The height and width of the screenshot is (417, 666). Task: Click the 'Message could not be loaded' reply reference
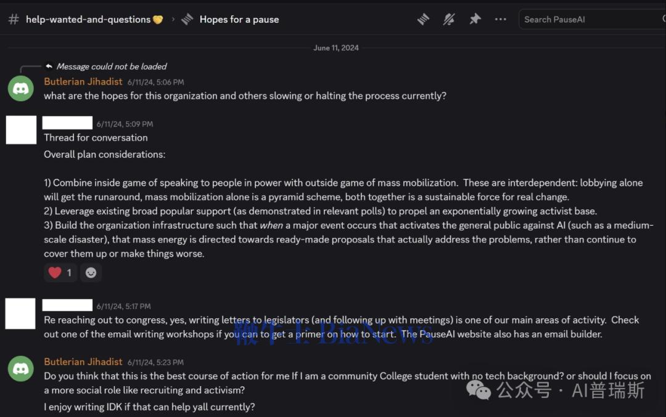(112, 67)
